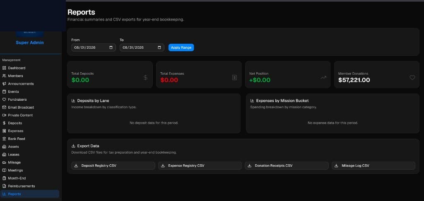Export the Mileage Log CSV
Screen dimensions: 424x201
373,166
